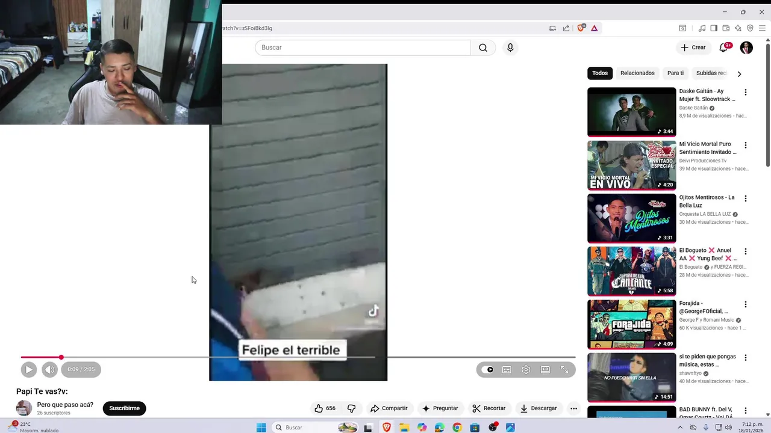Show hidden system tray icons
The width and height of the screenshot is (771, 433).
[680, 428]
